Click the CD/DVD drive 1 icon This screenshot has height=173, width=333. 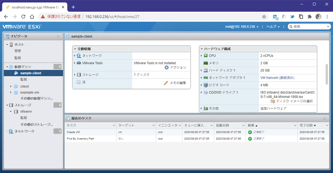(x=206, y=92)
